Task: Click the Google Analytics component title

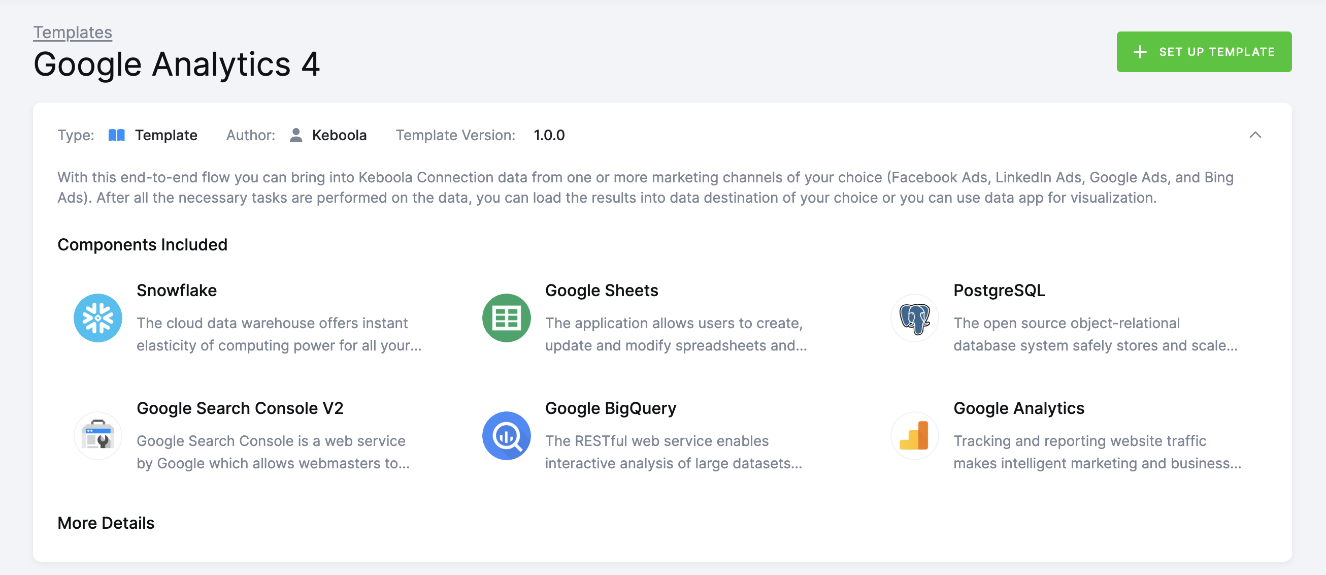Action: point(1019,408)
